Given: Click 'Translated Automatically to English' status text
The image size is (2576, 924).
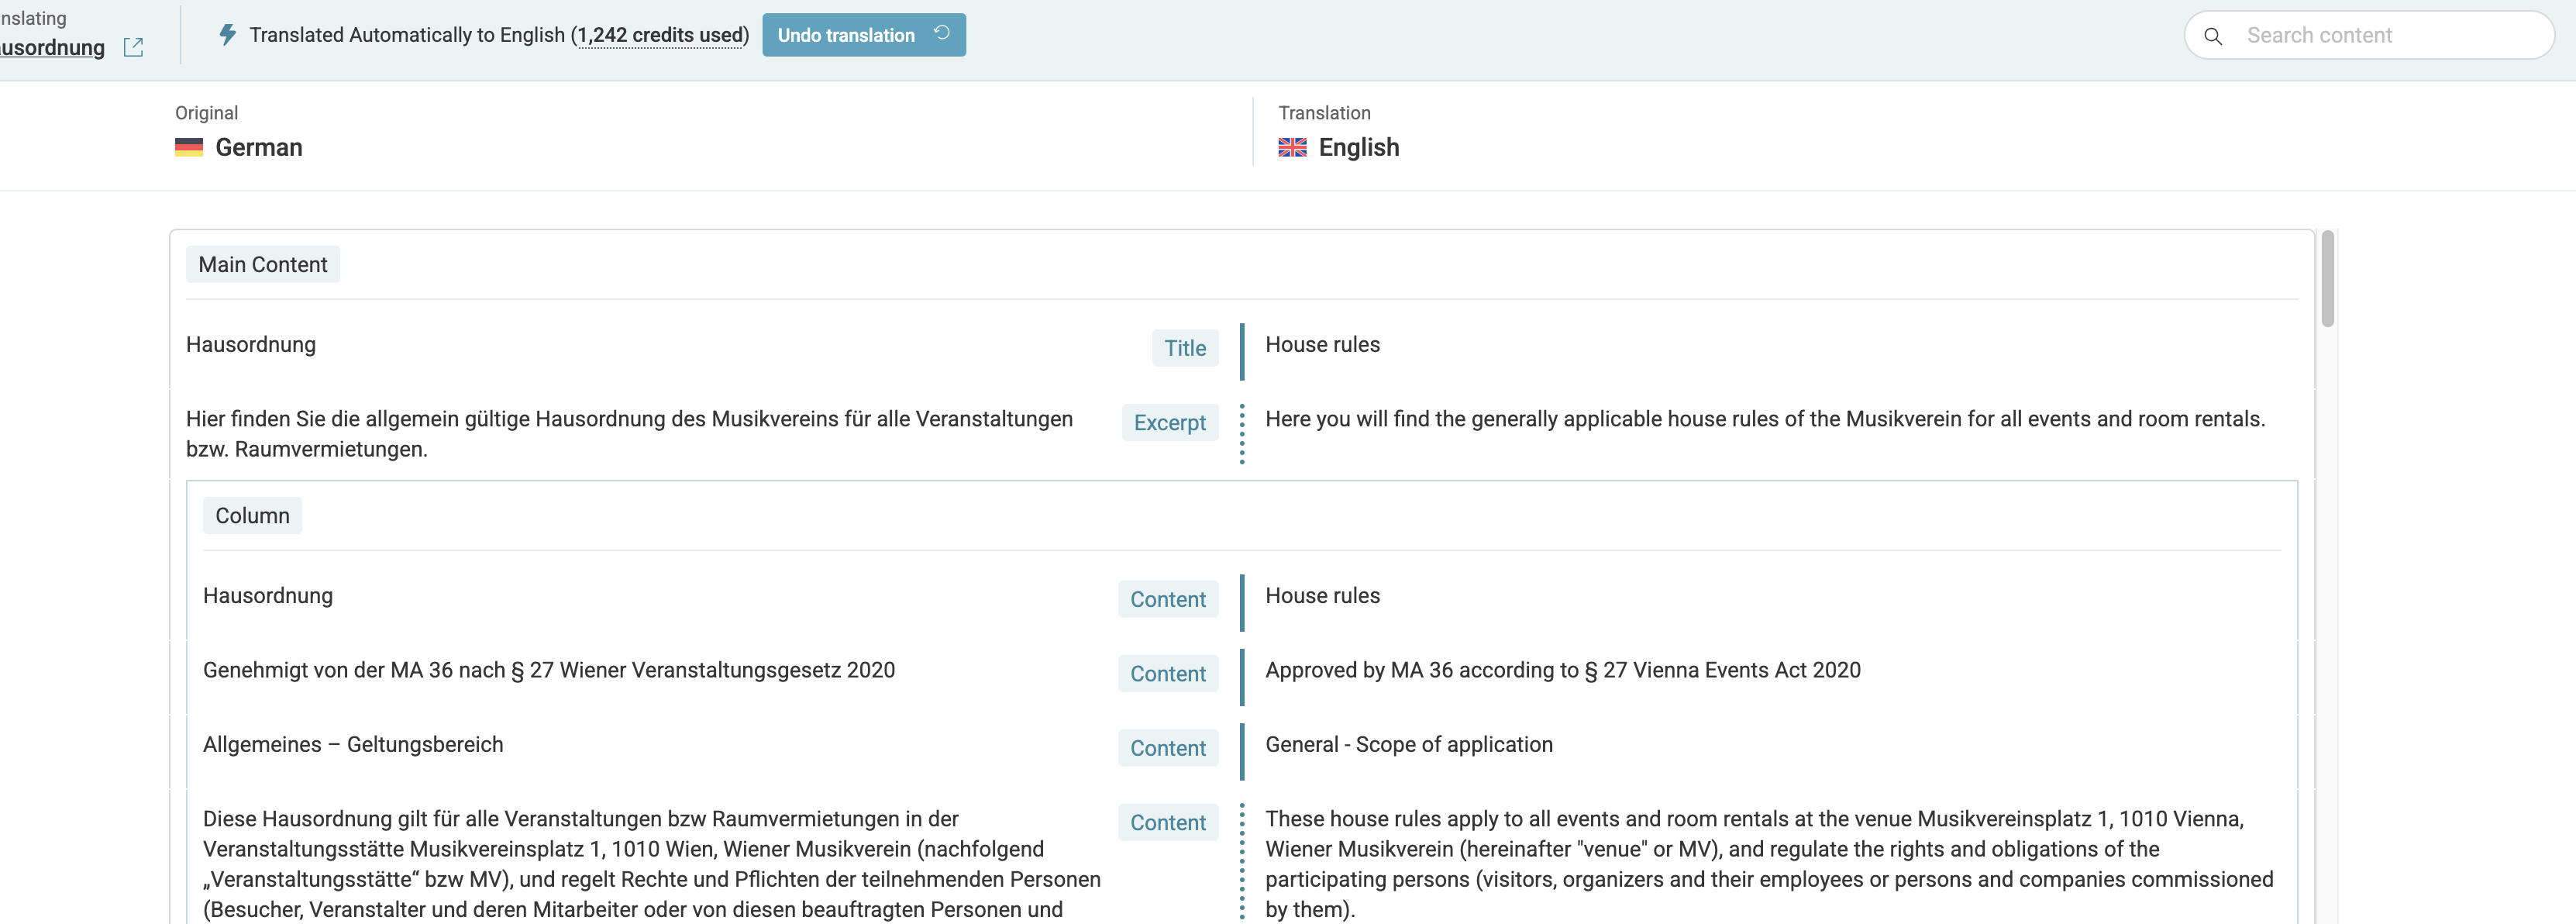Looking at the screenshot, I should [x=407, y=35].
